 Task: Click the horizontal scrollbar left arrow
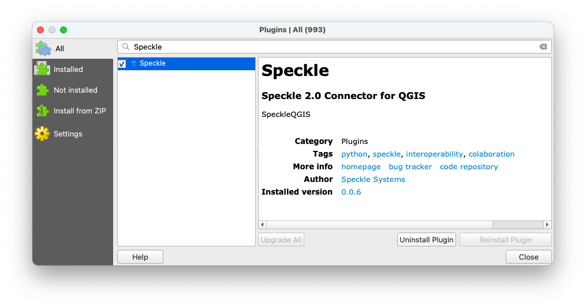[262, 225]
